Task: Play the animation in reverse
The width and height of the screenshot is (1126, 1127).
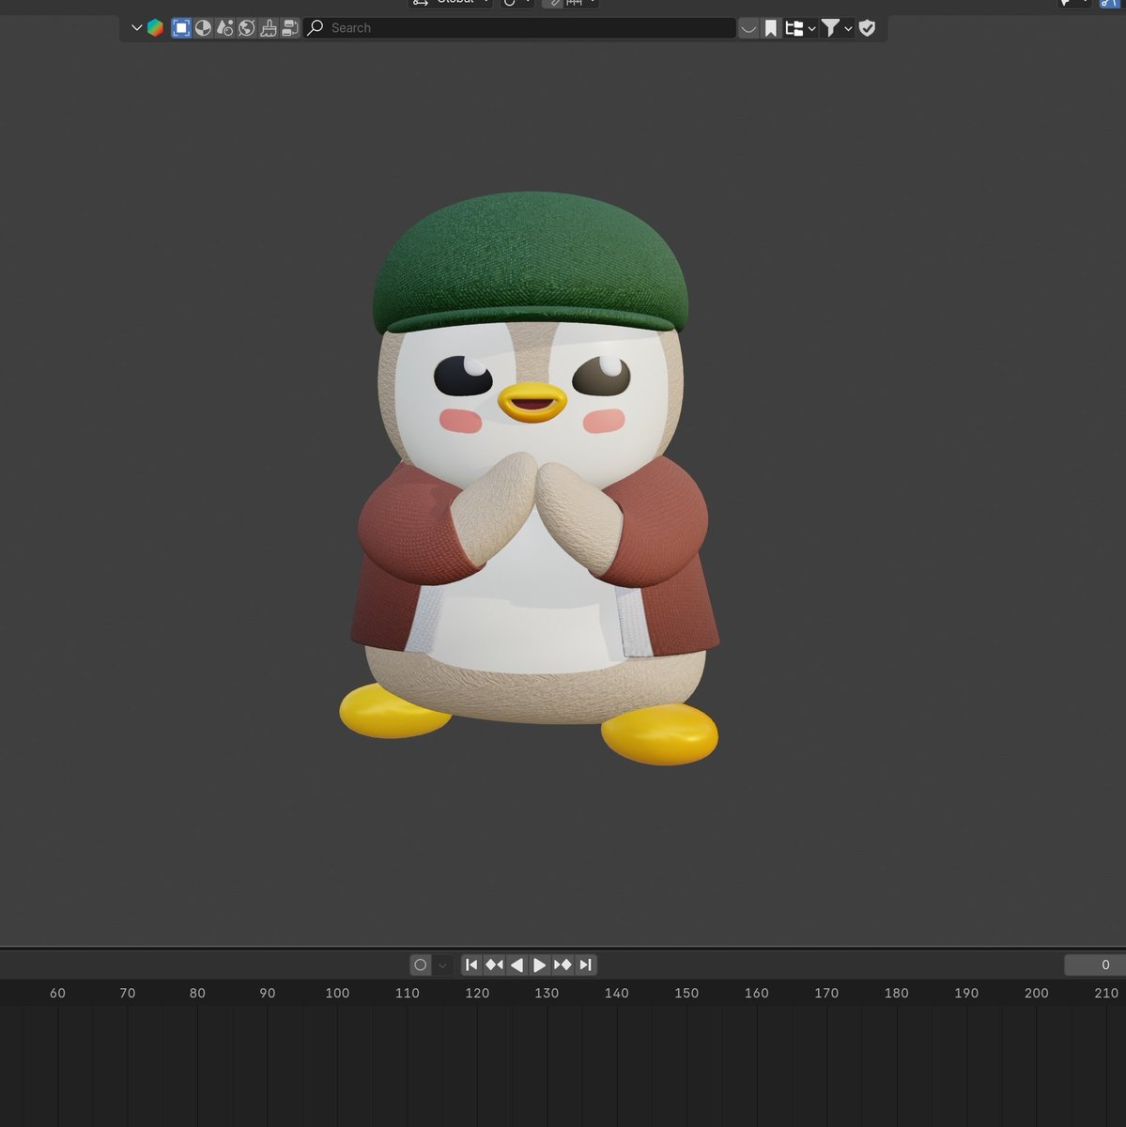Action: tap(517, 965)
